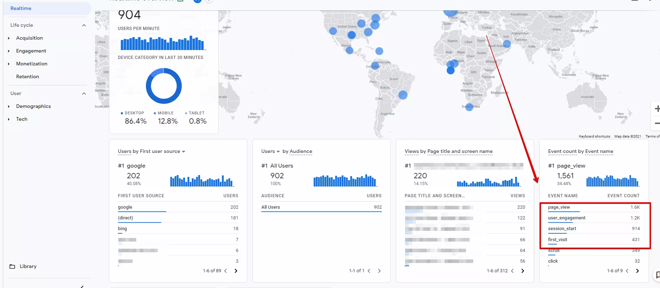Collapse the User section chevron

84,93
